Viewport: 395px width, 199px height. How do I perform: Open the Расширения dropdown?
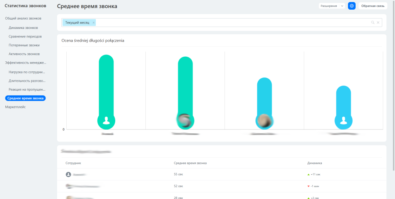point(331,6)
